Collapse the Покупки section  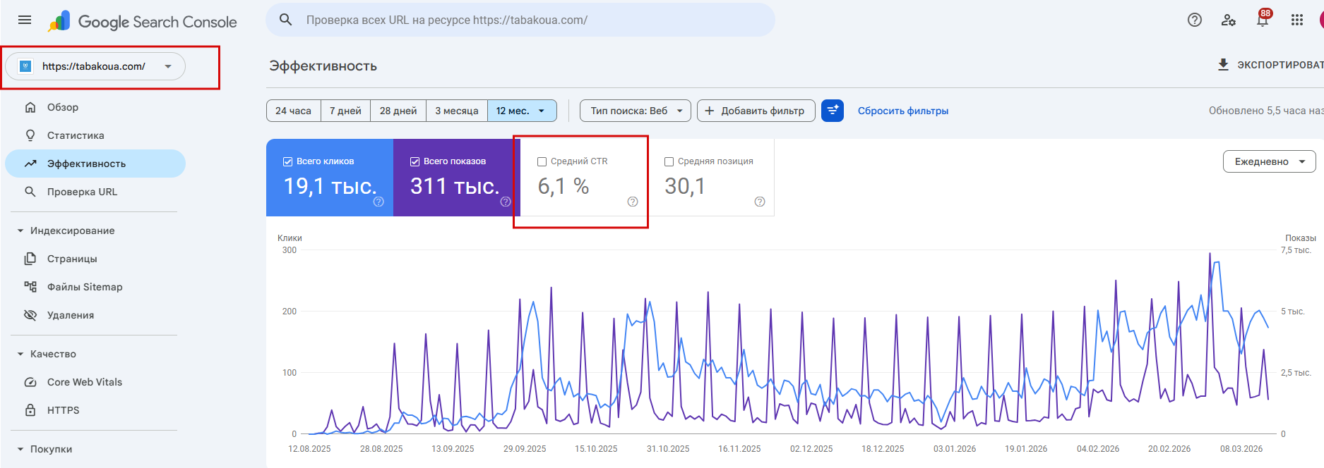[20, 449]
